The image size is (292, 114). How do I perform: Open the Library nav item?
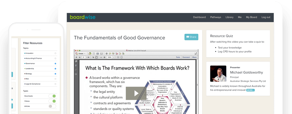click(230, 17)
